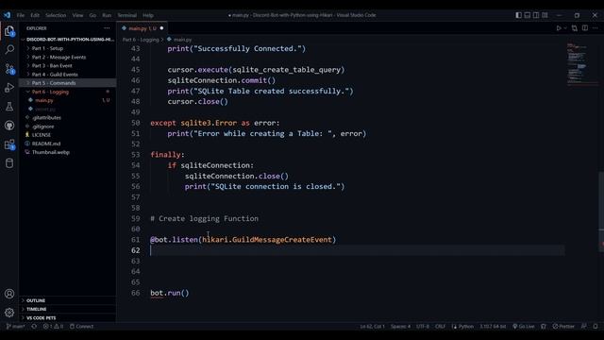Open the Go menu
The width and height of the screenshot is (604, 340).
[92, 15]
